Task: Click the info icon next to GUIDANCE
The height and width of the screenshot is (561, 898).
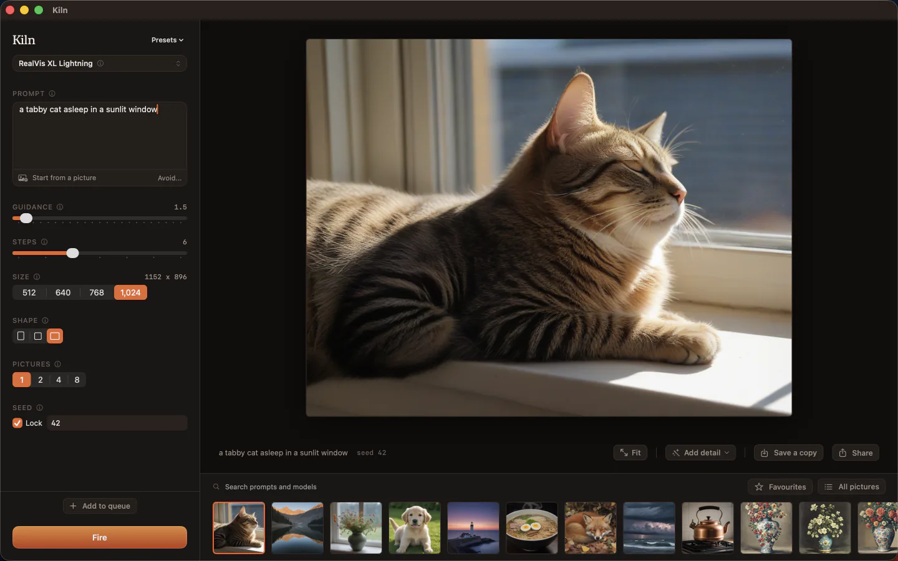Action: (x=60, y=207)
